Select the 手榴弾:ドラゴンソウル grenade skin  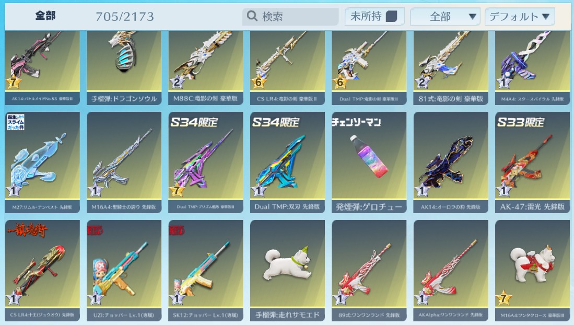124,68
